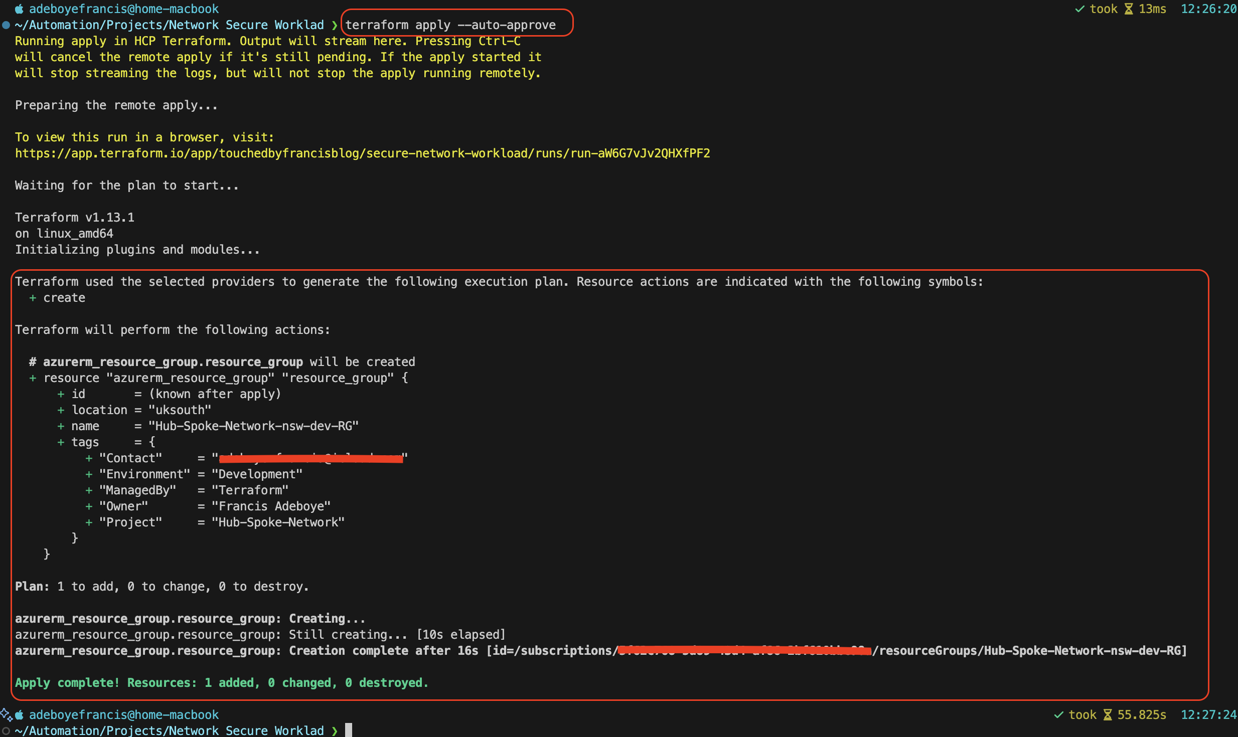Click the sparkle AI icon near the bottom prompt
This screenshot has height=737, width=1238.
pos(6,714)
